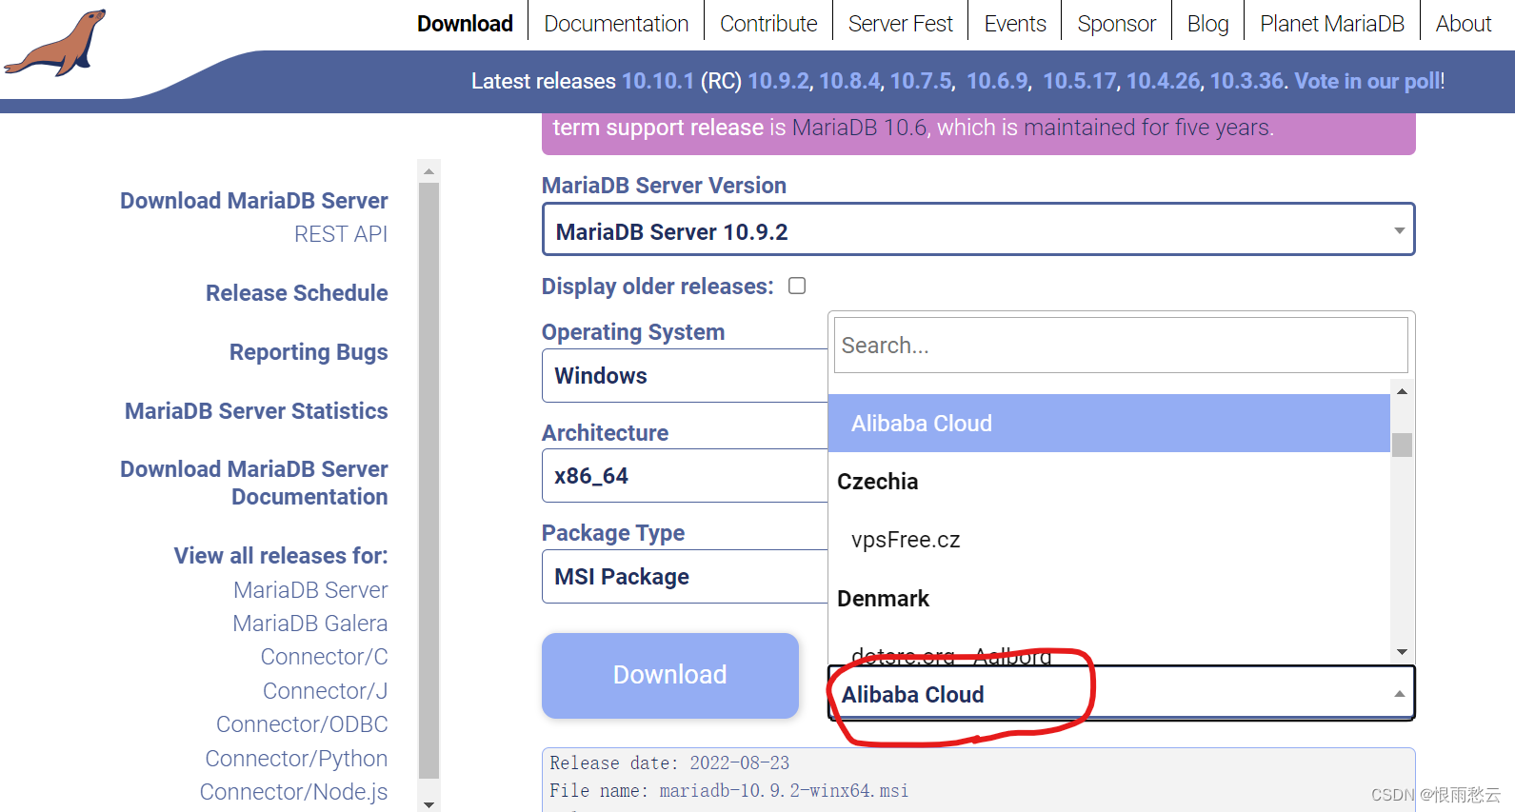Viewport: 1515px width, 812px height.
Task: Click the mirror Search input field
Action: point(1121,345)
